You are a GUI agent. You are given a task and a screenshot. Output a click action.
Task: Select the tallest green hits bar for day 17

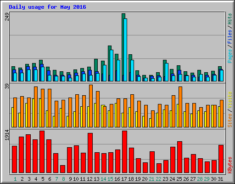click(123, 47)
